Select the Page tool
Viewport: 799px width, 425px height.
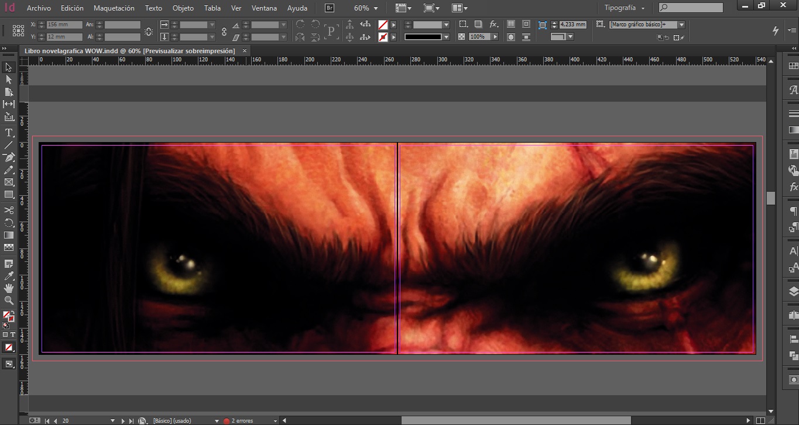point(9,92)
